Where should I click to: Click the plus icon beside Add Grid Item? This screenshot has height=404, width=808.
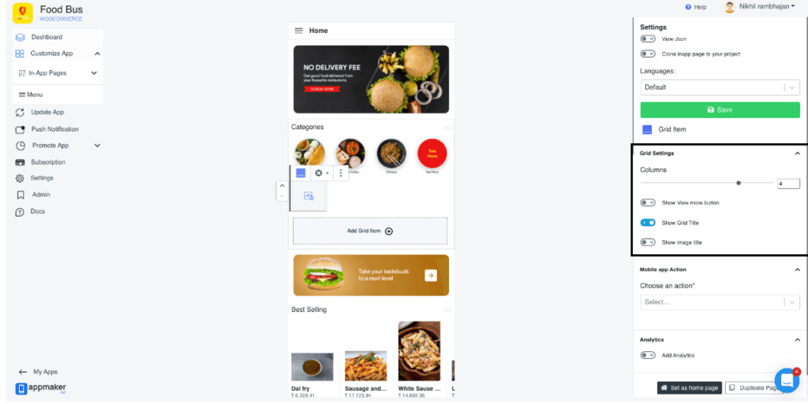click(389, 232)
